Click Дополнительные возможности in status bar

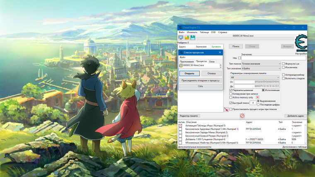194,147
